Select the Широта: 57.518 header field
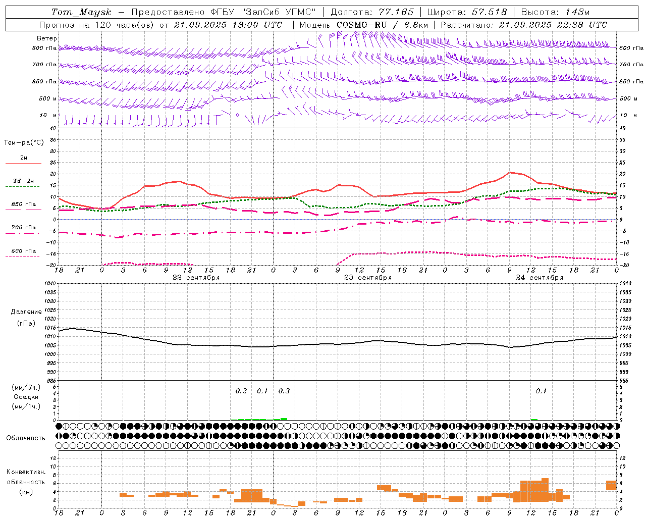Viewport: 646px width, 517px height. 467,12
